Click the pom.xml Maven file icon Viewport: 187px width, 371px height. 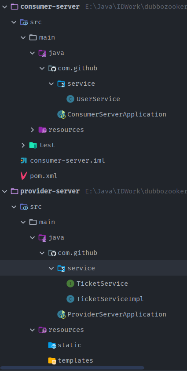pyautogui.click(x=24, y=176)
